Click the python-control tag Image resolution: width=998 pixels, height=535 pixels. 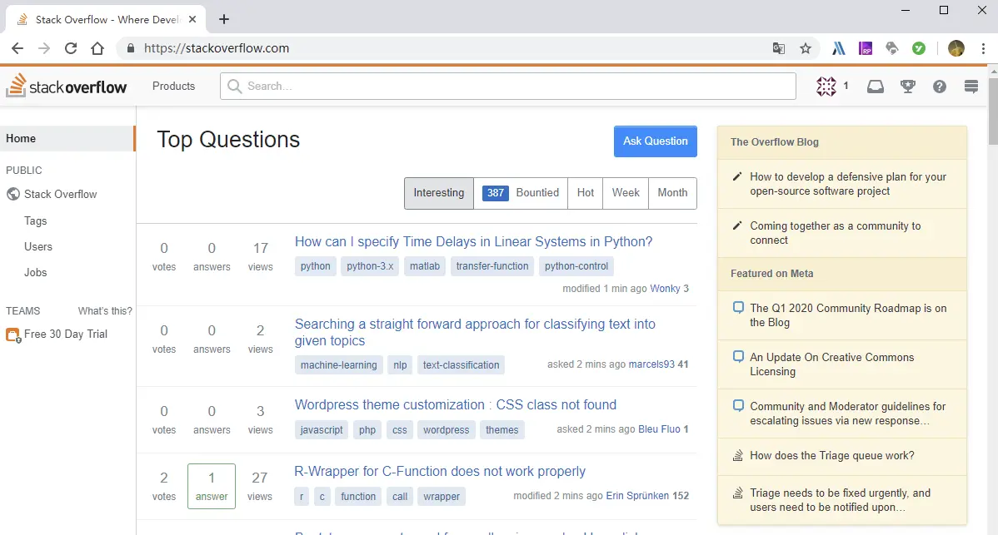click(576, 266)
